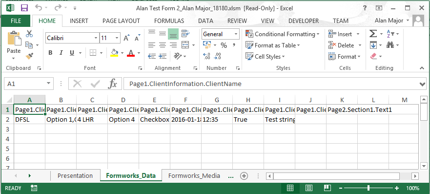
Task: Click the Copy icon in Clipboard group
Action: 29,45
